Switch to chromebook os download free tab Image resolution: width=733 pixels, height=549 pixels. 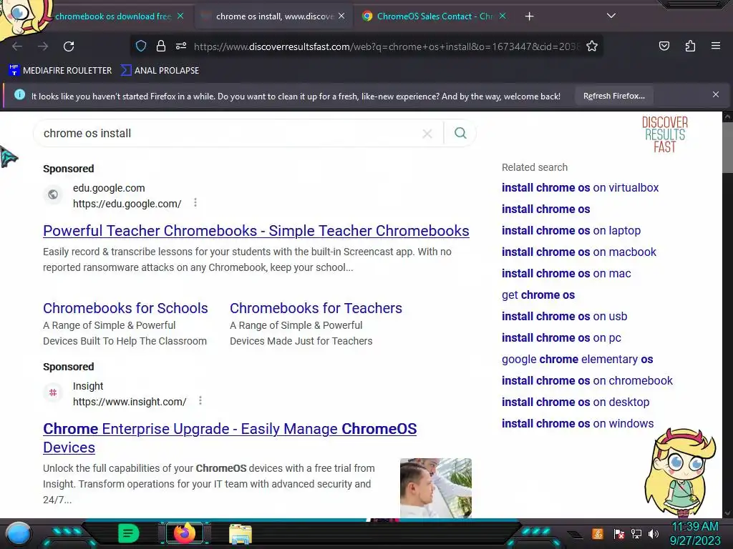112,16
